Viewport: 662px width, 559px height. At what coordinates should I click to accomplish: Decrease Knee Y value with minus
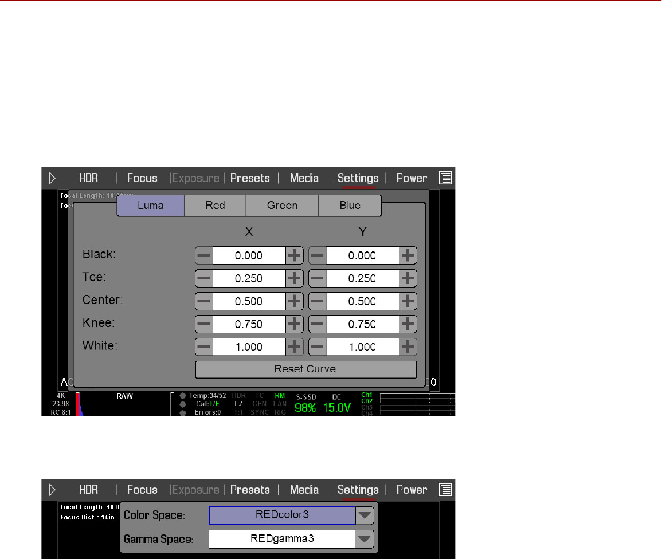tap(318, 324)
